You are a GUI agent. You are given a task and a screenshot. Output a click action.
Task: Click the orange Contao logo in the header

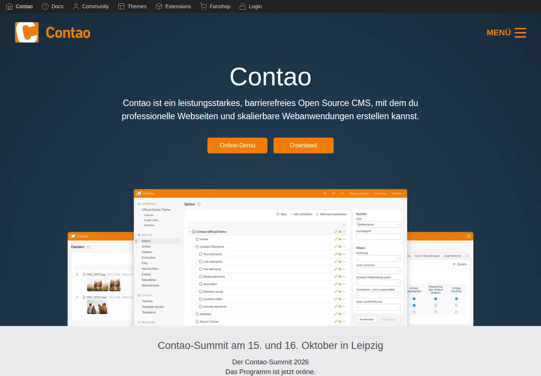[x=53, y=32]
